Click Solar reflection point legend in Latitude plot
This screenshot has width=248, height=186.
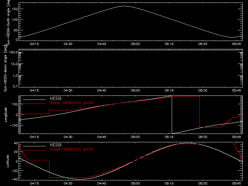point(72,149)
